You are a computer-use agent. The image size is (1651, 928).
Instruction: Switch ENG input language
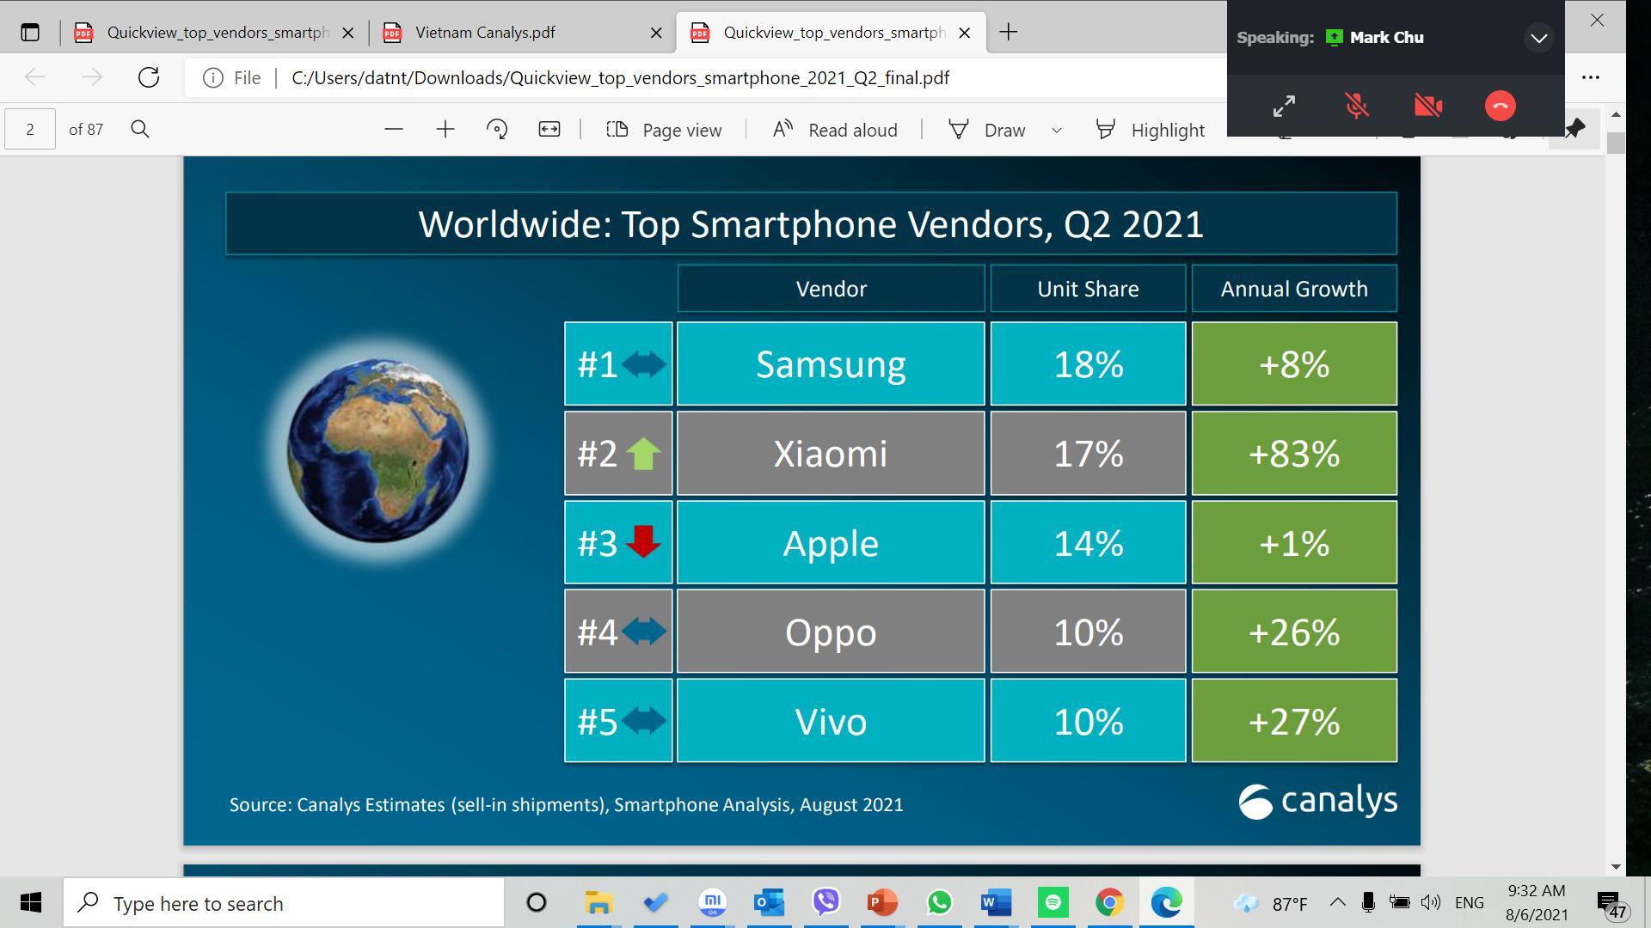tap(1470, 903)
